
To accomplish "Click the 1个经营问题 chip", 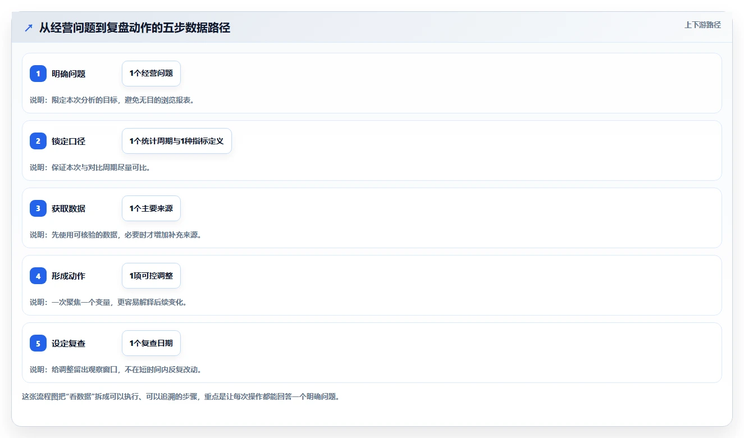I will (x=151, y=74).
